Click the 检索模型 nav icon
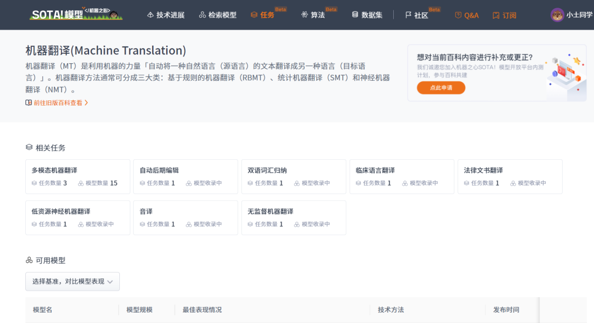The height and width of the screenshot is (323, 594). point(202,15)
